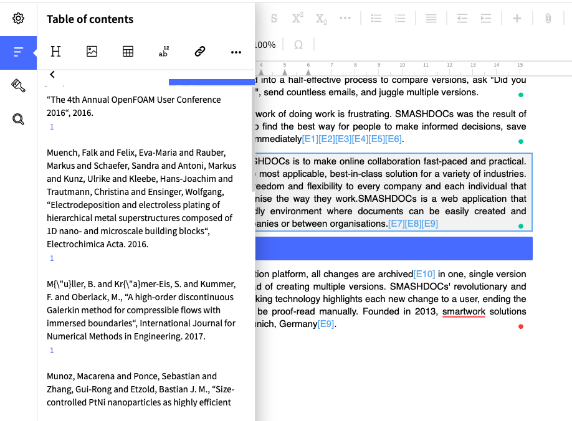Click citation link [E3] in document
The height and width of the screenshot is (421, 572).
pos(343,139)
